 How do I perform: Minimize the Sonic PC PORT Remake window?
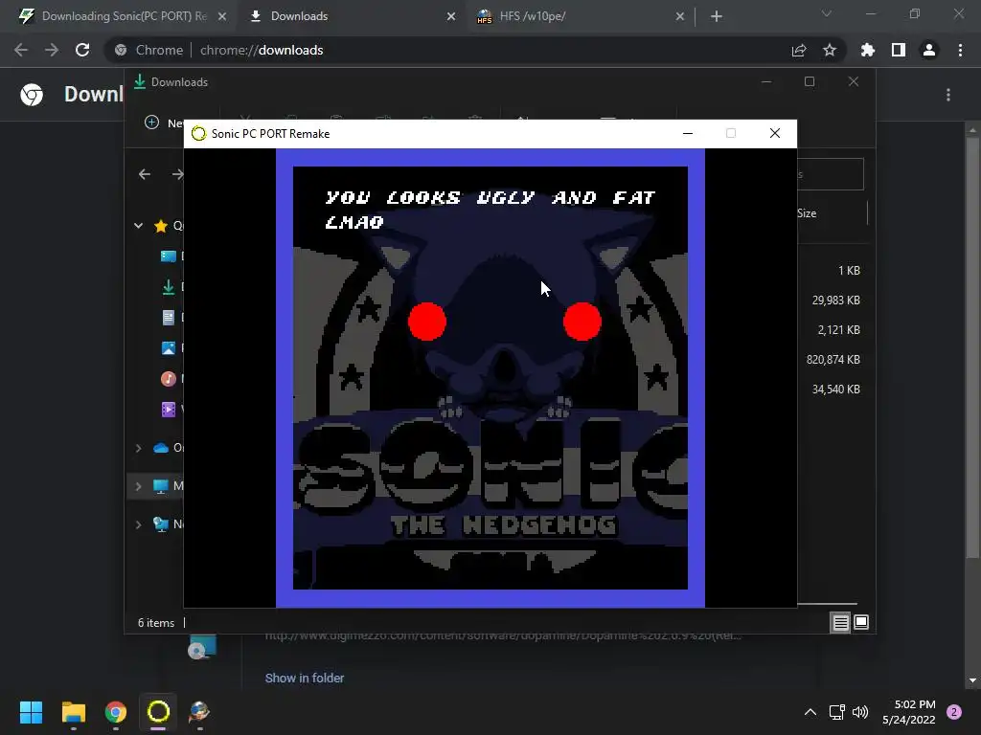(x=688, y=134)
